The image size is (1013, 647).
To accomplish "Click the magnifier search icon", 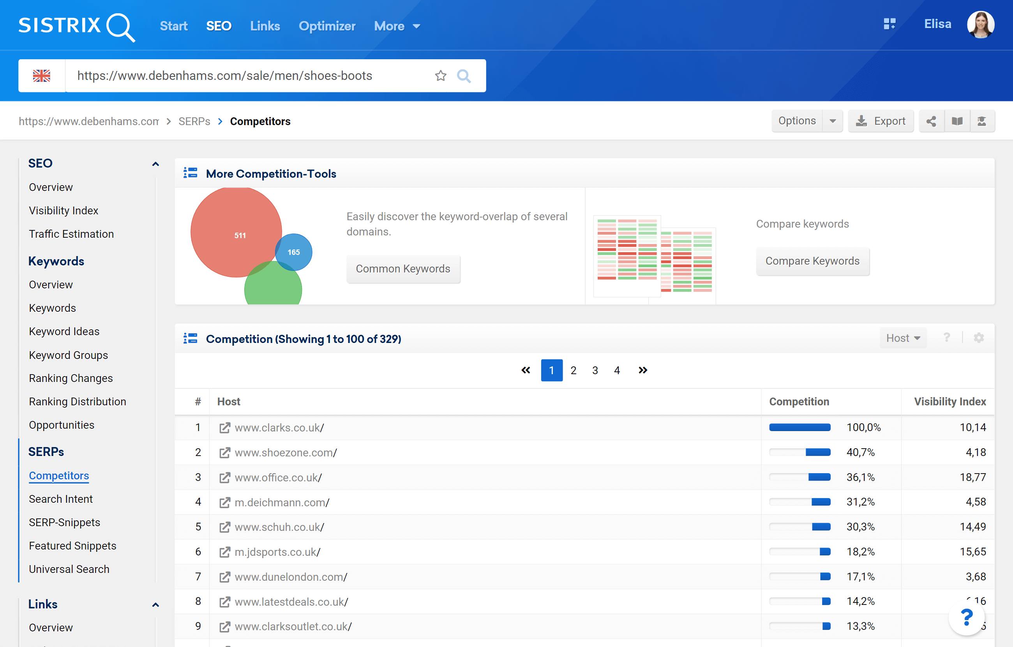I will point(464,76).
